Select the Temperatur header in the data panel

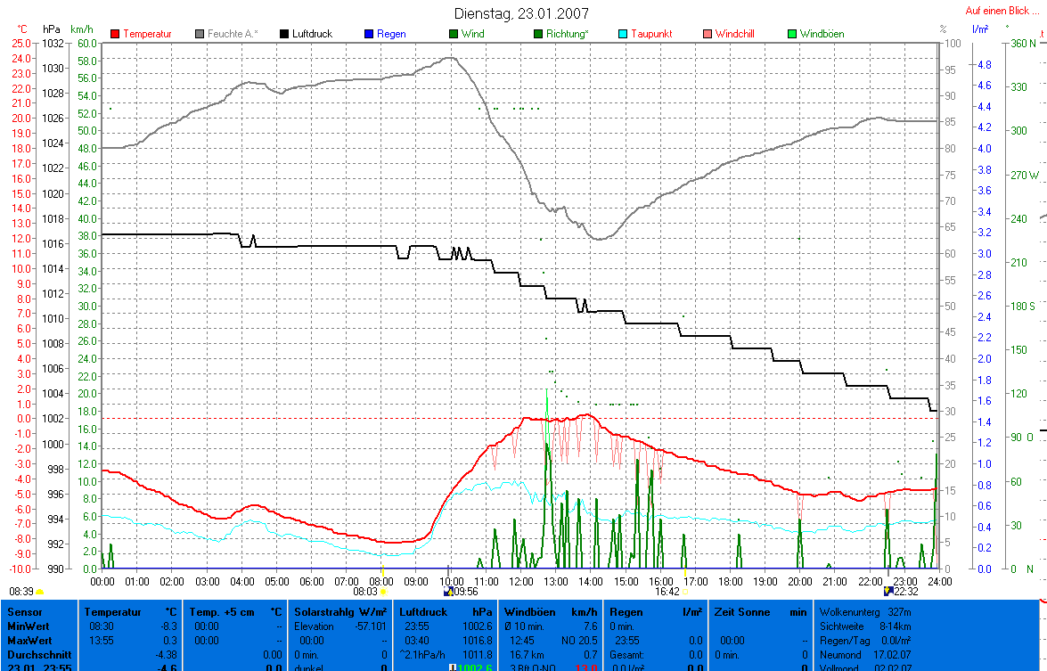point(112,612)
